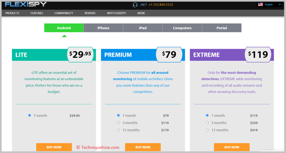The width and height of the screenshot is (286, 153).
Task: Open the Products menu
Action: pyautogui.click(x=12, y=13)
